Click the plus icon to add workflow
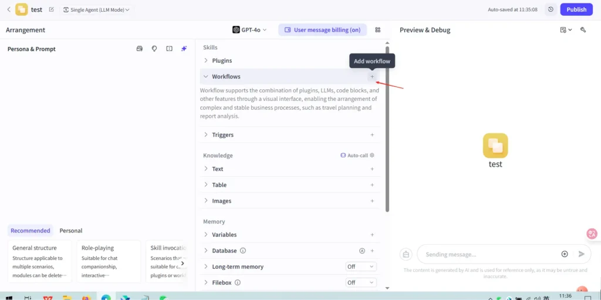The width and height of the screenshot is (601, 300). point(372,77)
